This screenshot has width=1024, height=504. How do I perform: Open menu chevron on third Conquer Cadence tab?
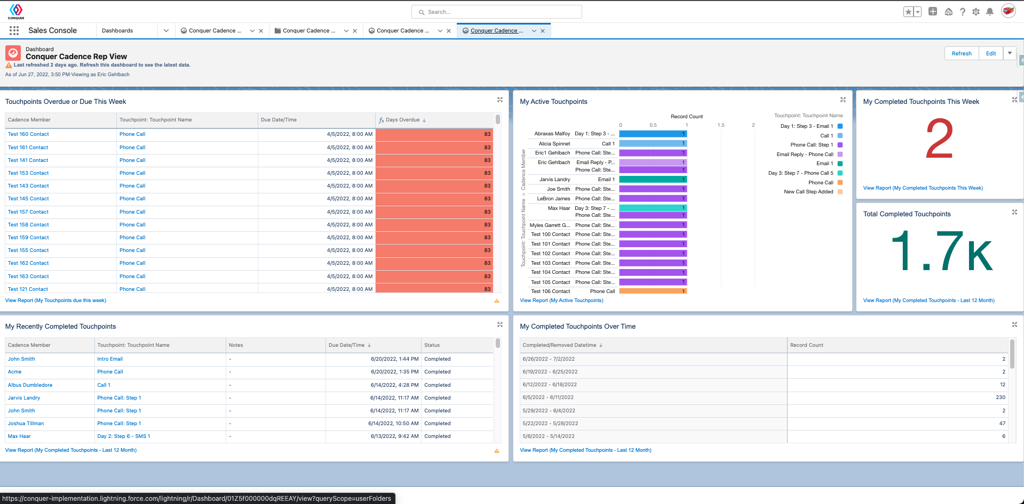[440, 31]
